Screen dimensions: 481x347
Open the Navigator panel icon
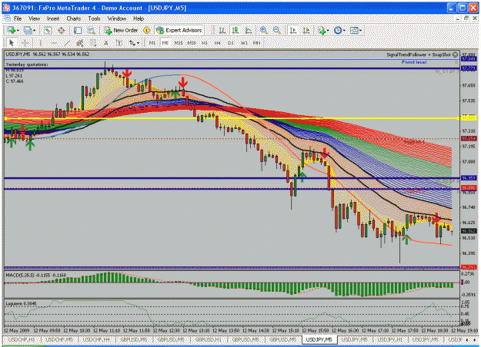click(x=78, y=30)
